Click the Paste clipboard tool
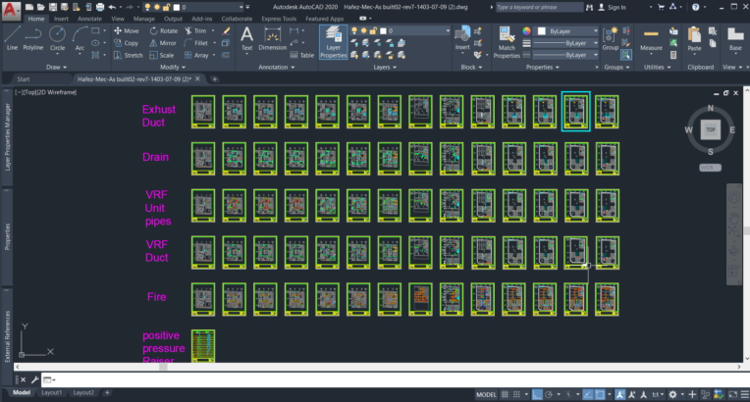 [x=694, y=38]
